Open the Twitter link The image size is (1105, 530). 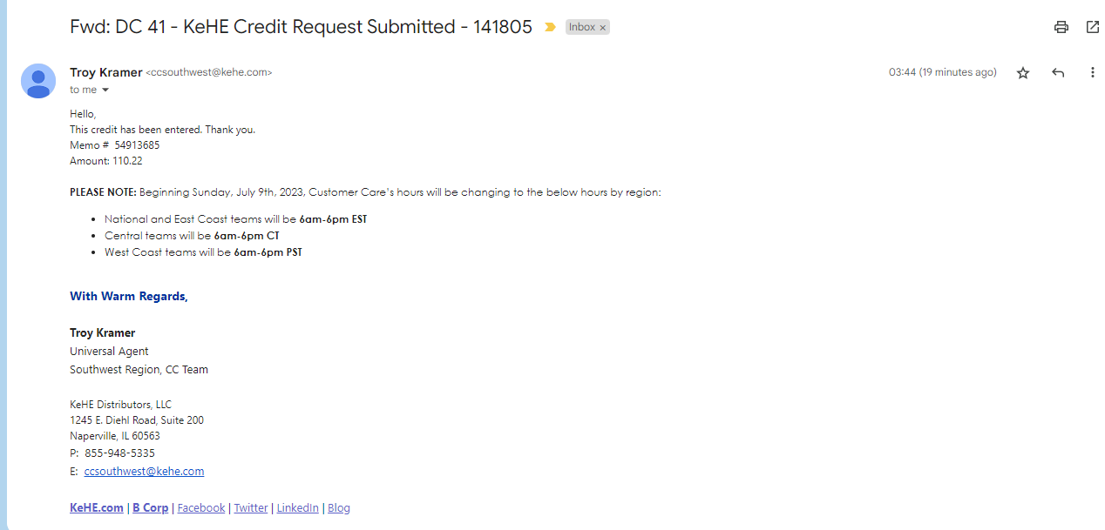point(251,508)
